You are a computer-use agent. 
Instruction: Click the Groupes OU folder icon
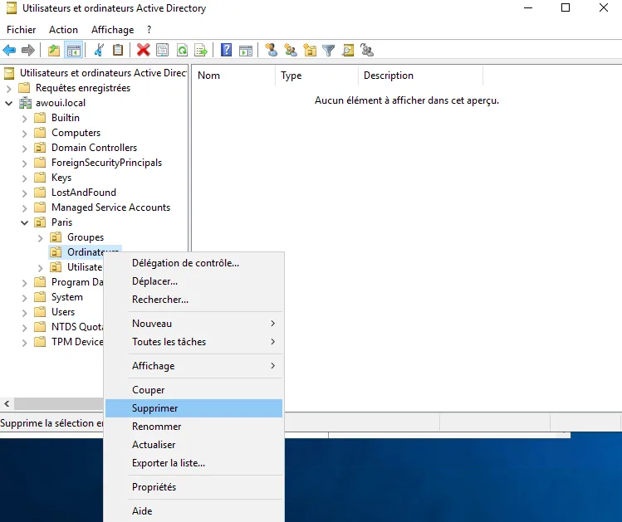click(56, 237)
